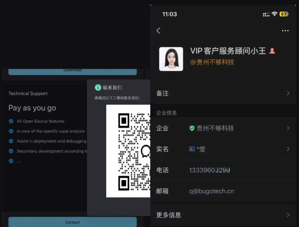The height and width of the screenshot is (227, 299).
Task: Tap the *莹 real name value
Action: 201,149
